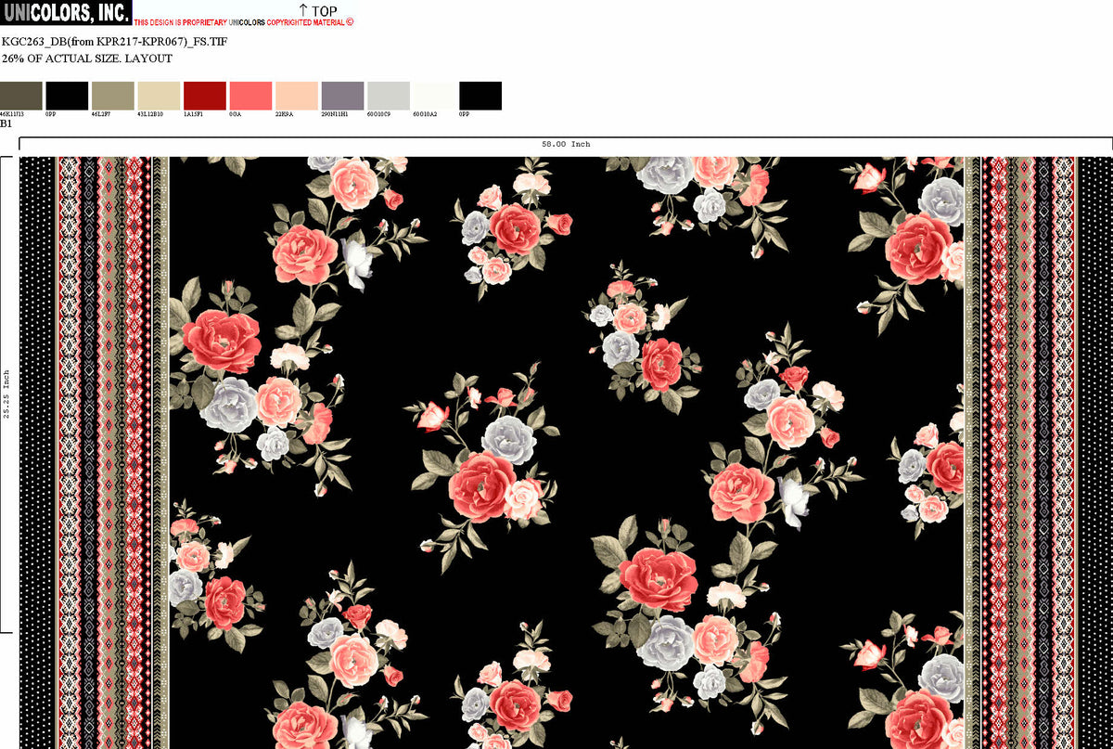Click the TOP direction arrow
The image size is (1113, 749).
[x=303, y=11]
